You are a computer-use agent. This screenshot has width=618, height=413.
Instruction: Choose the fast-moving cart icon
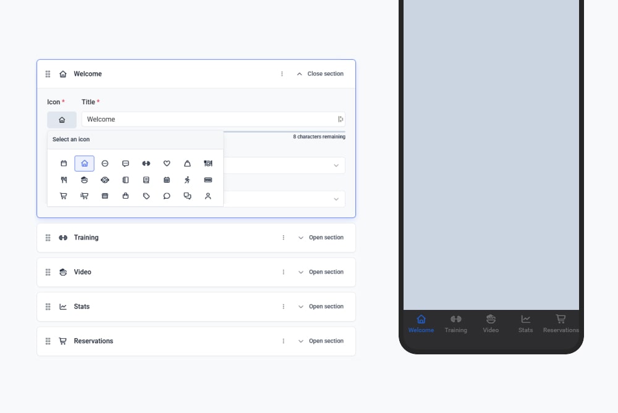[84, 196]
